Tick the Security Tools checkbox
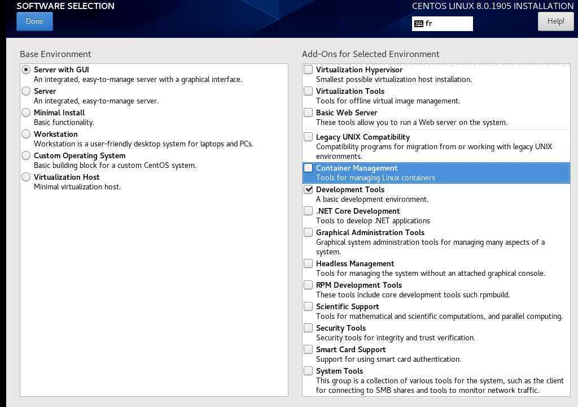 pos(308,328)
